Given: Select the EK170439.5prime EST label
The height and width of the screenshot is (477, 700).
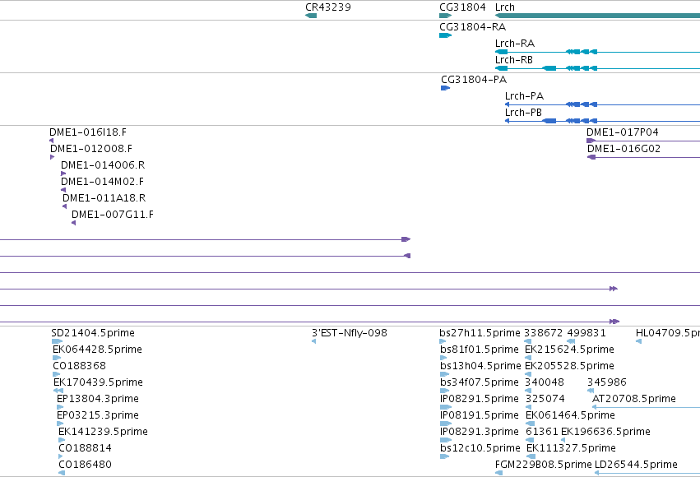Looking at the screenshot, I should (98, 382).
